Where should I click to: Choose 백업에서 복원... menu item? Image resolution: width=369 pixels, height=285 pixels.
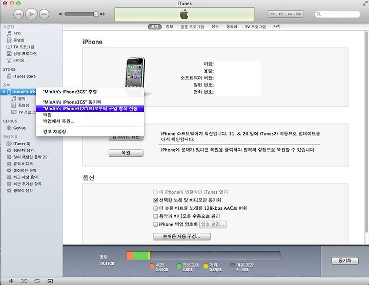coord(90,121)
